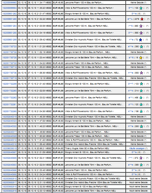Select 'Noch keine Gebote' in the 182303882517 row
The image size is (152, 193).
pyautogui.click(x=139, y=183)
